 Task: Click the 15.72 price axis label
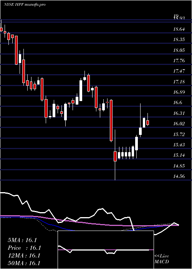[x=179, y=134]
